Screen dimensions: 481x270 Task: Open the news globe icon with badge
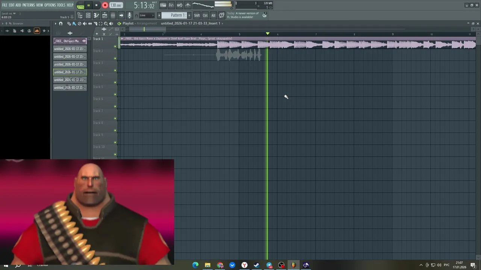[x=265, y=15]
